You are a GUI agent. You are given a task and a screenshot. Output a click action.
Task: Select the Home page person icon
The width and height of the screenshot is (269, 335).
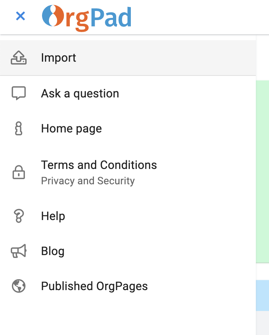pyautogui.click(x=18, y=128)
